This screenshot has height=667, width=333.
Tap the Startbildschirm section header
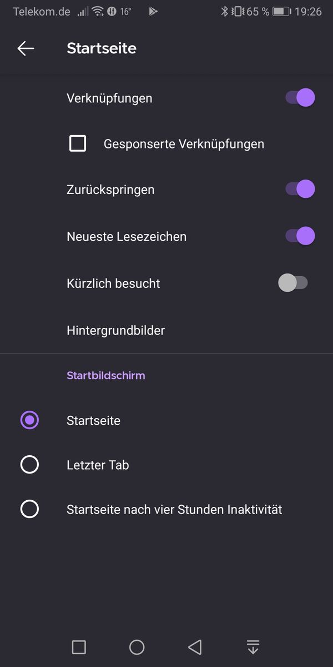tap(106, 375)
